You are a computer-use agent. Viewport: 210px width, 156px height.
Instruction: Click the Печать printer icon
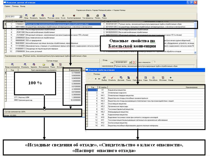tap(97, 16)
